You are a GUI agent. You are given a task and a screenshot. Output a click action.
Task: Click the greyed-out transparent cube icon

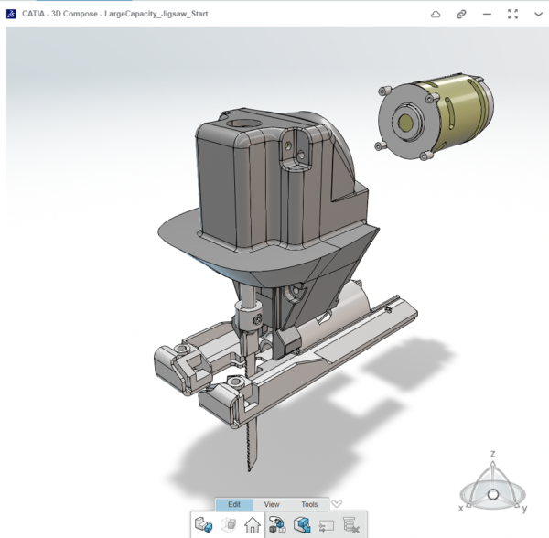229,525
